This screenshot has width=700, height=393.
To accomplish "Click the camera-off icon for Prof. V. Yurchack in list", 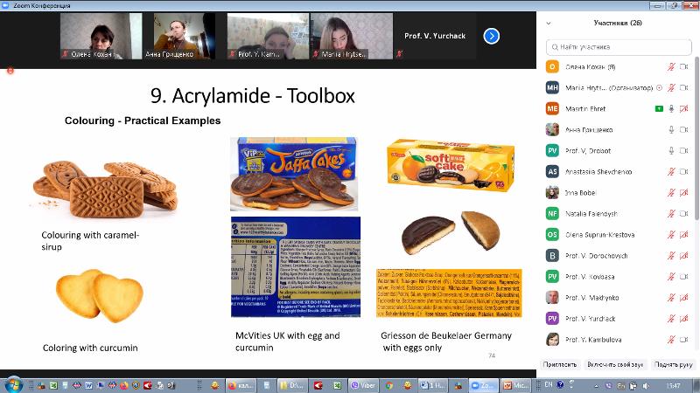I will click(x=684, y=319).
